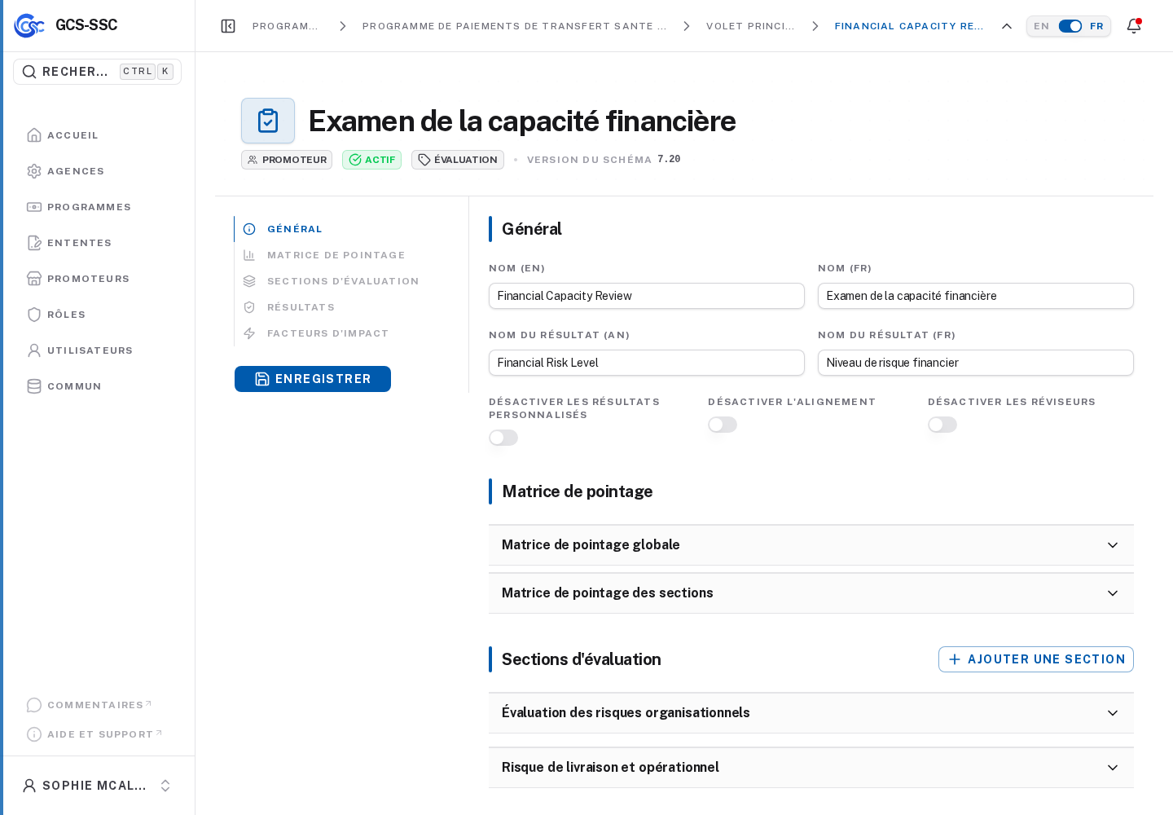Click the Aide et support info icon
Screen dimensions: 1173x815
[34, 734]
